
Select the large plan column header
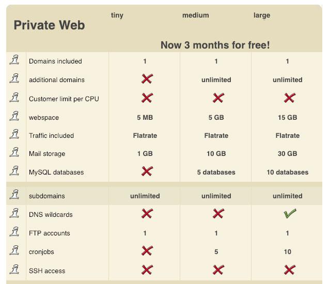[x=262, y=15]
